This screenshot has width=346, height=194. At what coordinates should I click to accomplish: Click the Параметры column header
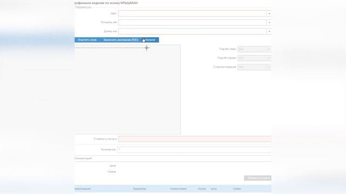139,189
